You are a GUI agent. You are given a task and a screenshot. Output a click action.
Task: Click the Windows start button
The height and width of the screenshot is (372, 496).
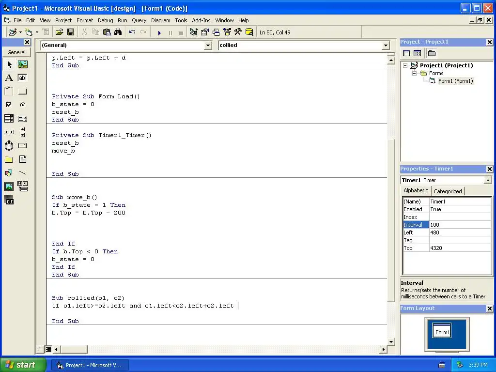click(23, 365)
